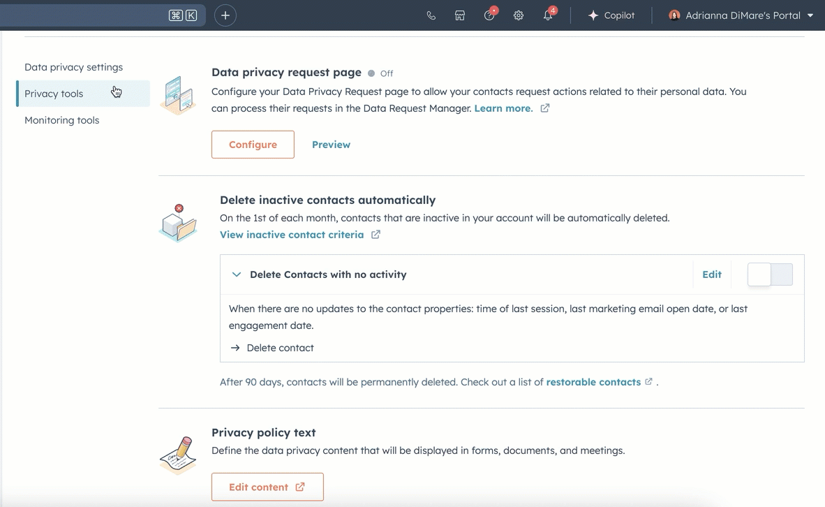
Task: Enable the Delete Contacts with no activity toggle
Action: (770, 274)
